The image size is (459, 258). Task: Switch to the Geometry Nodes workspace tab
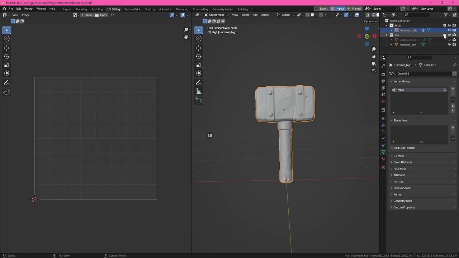coord(222,9)
